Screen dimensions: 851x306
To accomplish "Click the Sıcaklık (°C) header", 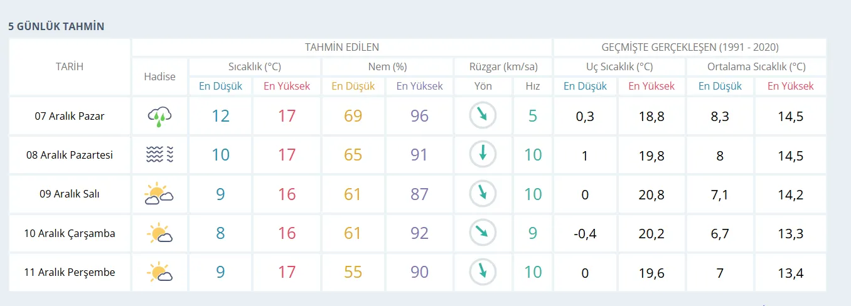I will 254,66.
